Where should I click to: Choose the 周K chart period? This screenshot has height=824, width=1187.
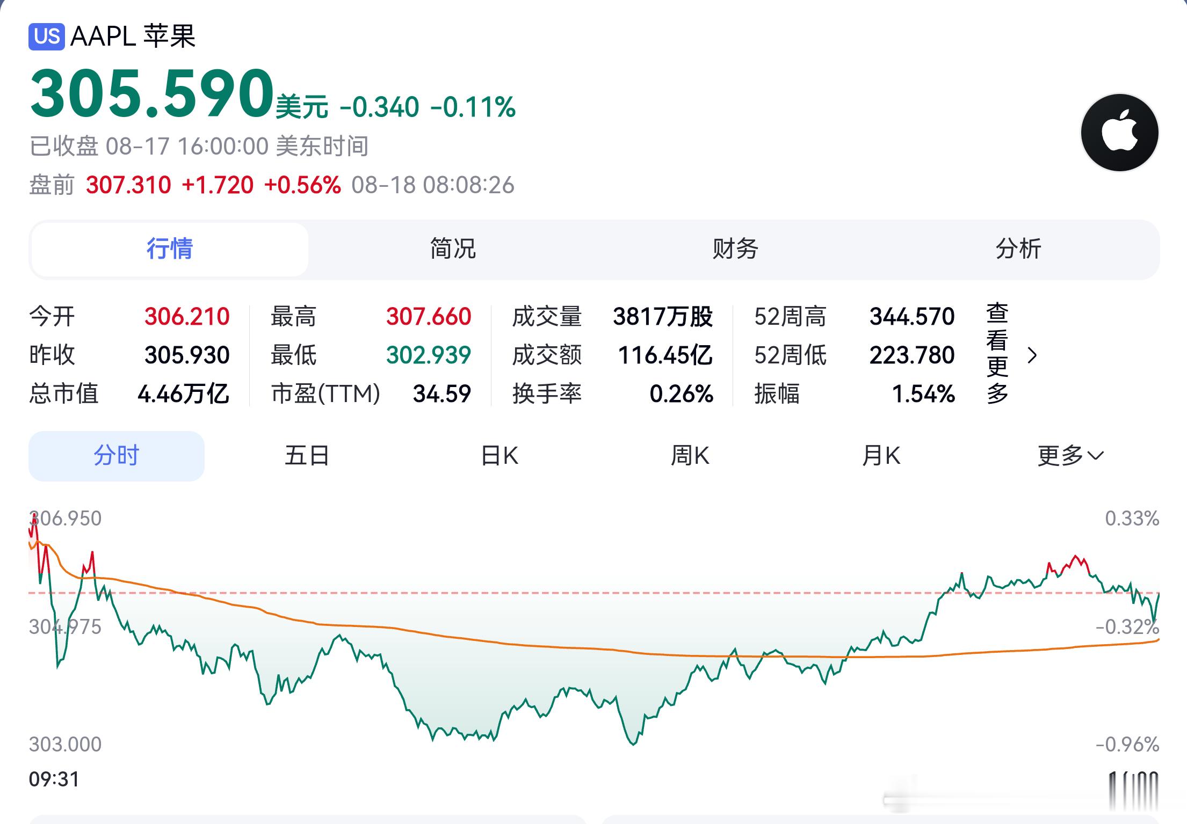coord(690,456)
